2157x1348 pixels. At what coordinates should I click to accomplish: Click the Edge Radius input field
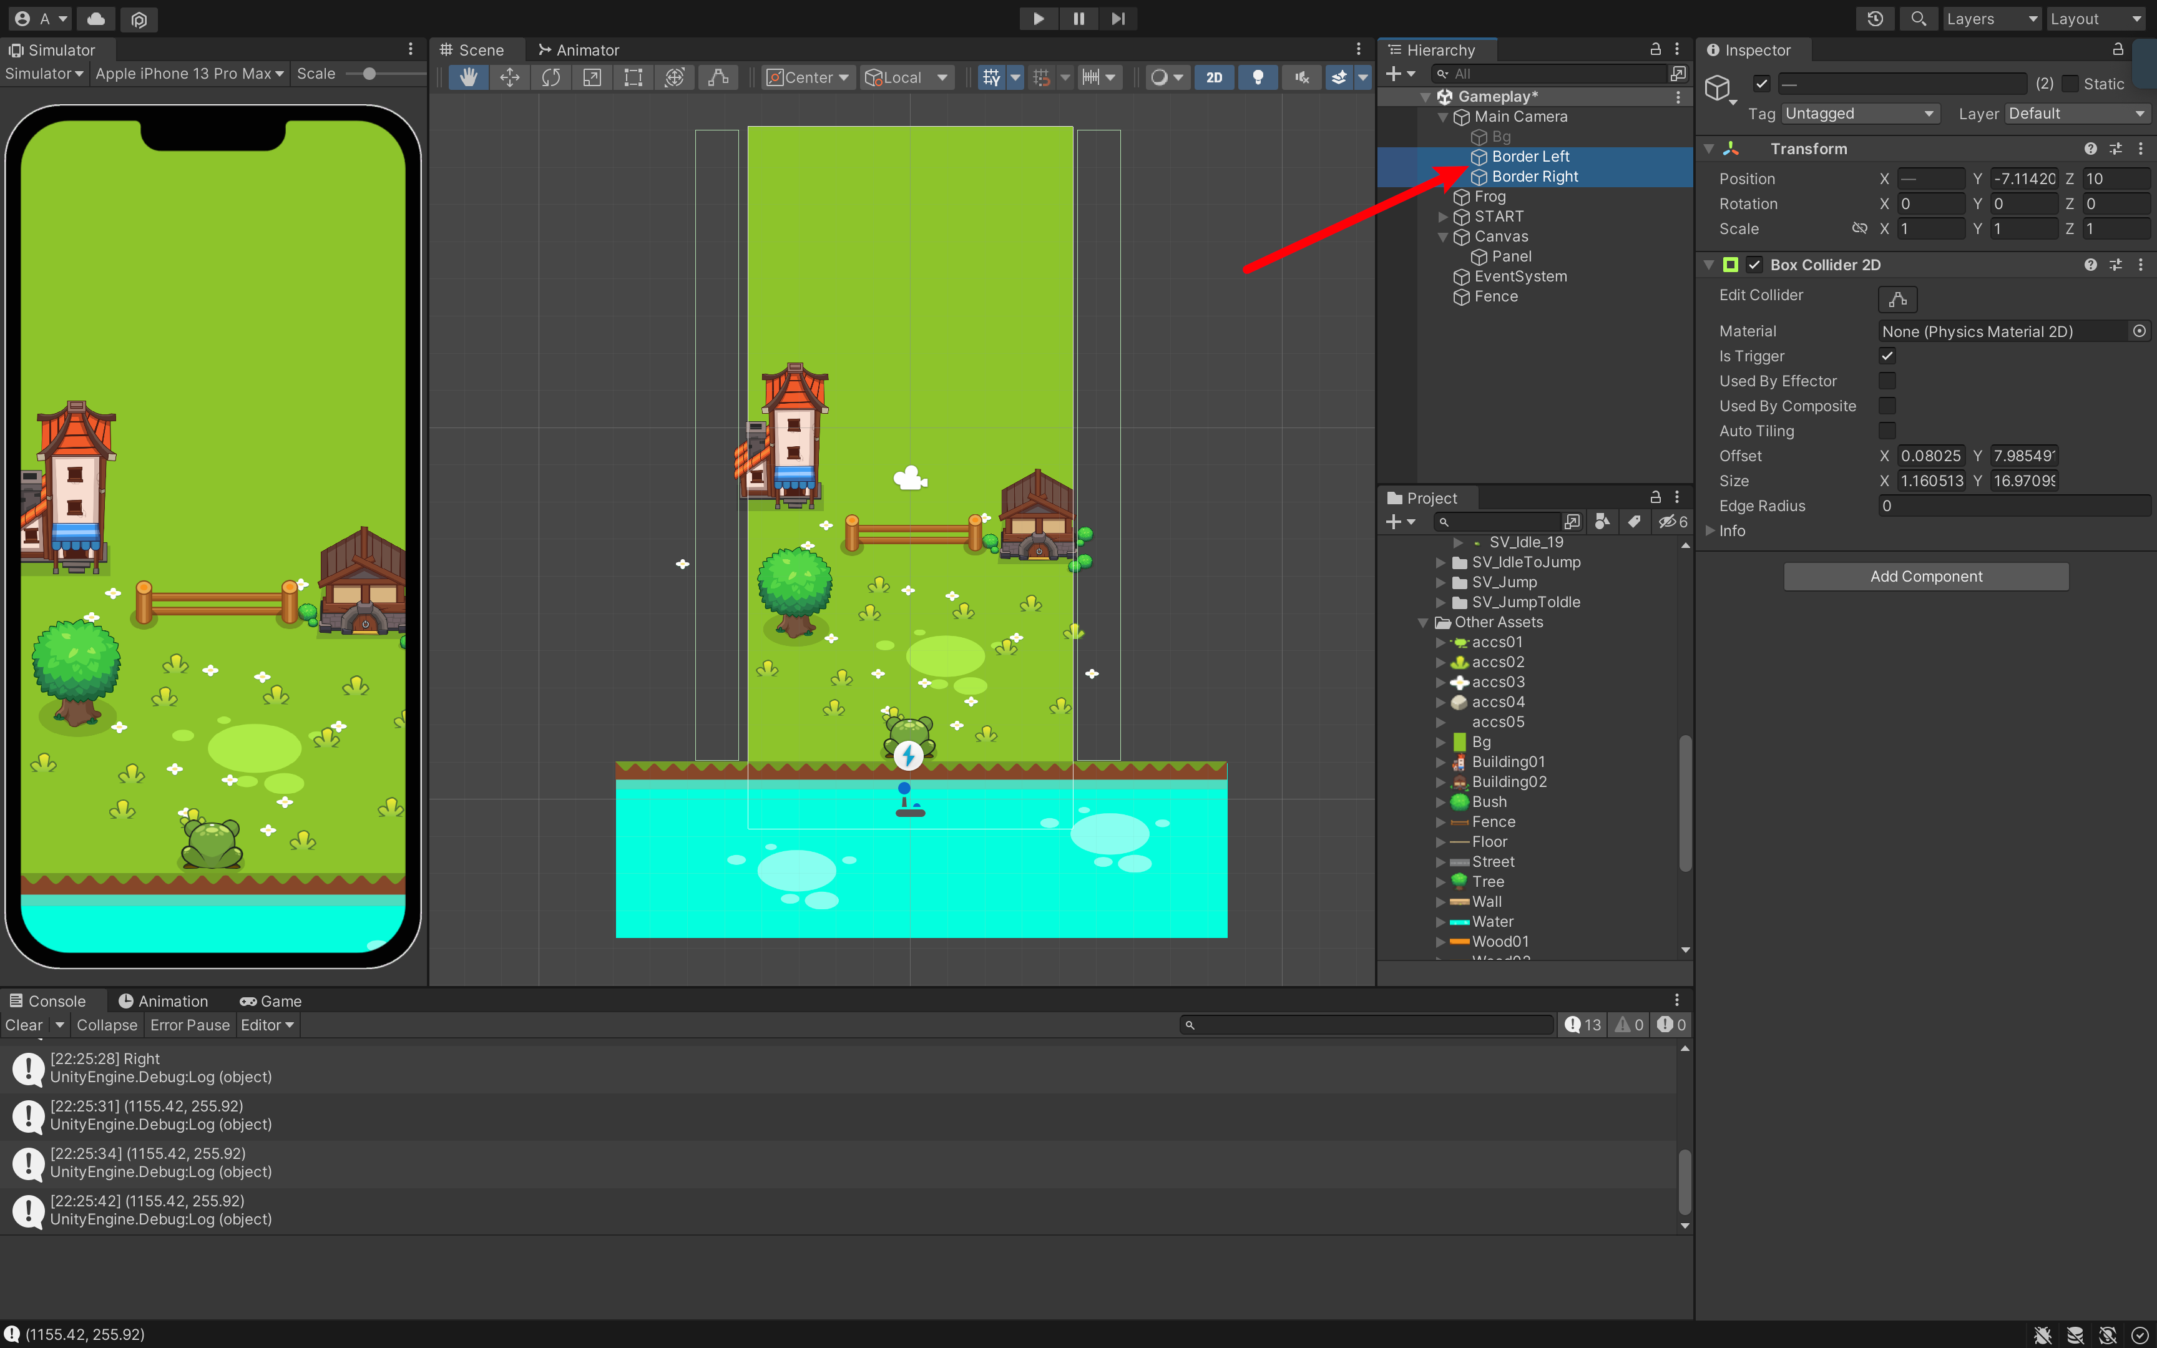[x=2015, y=506]
